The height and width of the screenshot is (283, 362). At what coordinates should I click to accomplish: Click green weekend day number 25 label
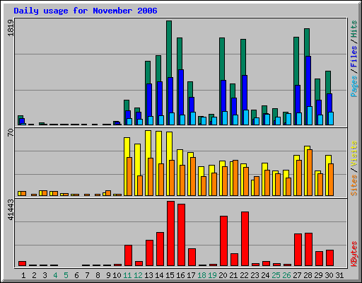(276, 275)
